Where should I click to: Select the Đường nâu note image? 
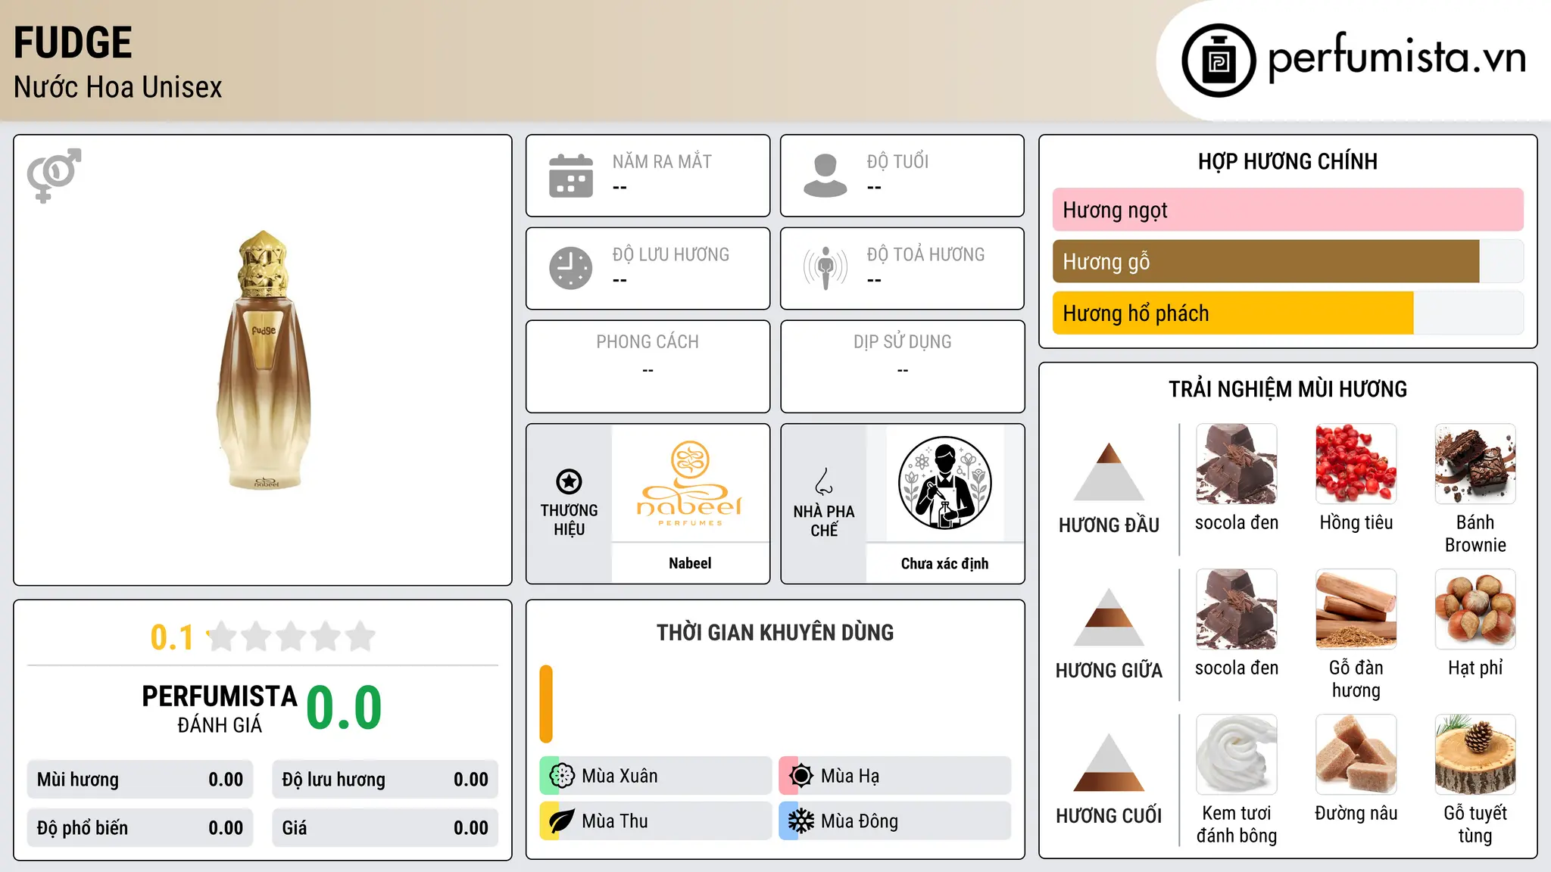(1356, 755)
